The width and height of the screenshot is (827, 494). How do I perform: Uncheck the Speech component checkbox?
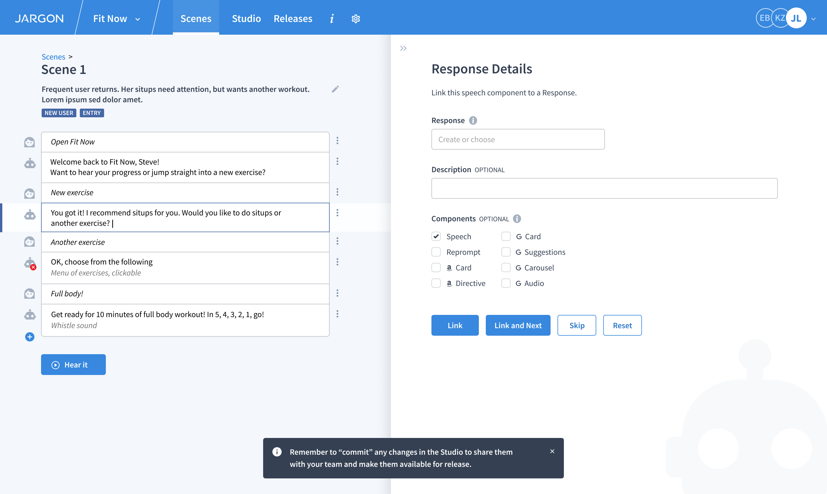pos(436,236)
